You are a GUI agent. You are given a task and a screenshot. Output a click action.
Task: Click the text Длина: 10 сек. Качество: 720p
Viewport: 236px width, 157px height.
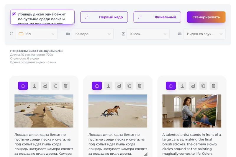pyautogui.click(x=32, y=55)
